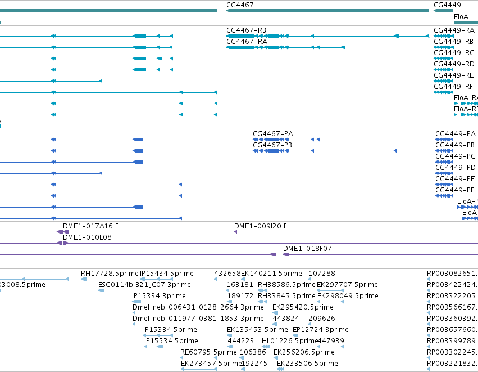Viewport: 478px width, 372px height.
Task: Select the CG4449 gene bar
Action: tap(444, 11)
